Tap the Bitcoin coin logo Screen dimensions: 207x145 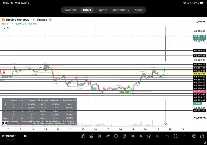coord(3,20)
